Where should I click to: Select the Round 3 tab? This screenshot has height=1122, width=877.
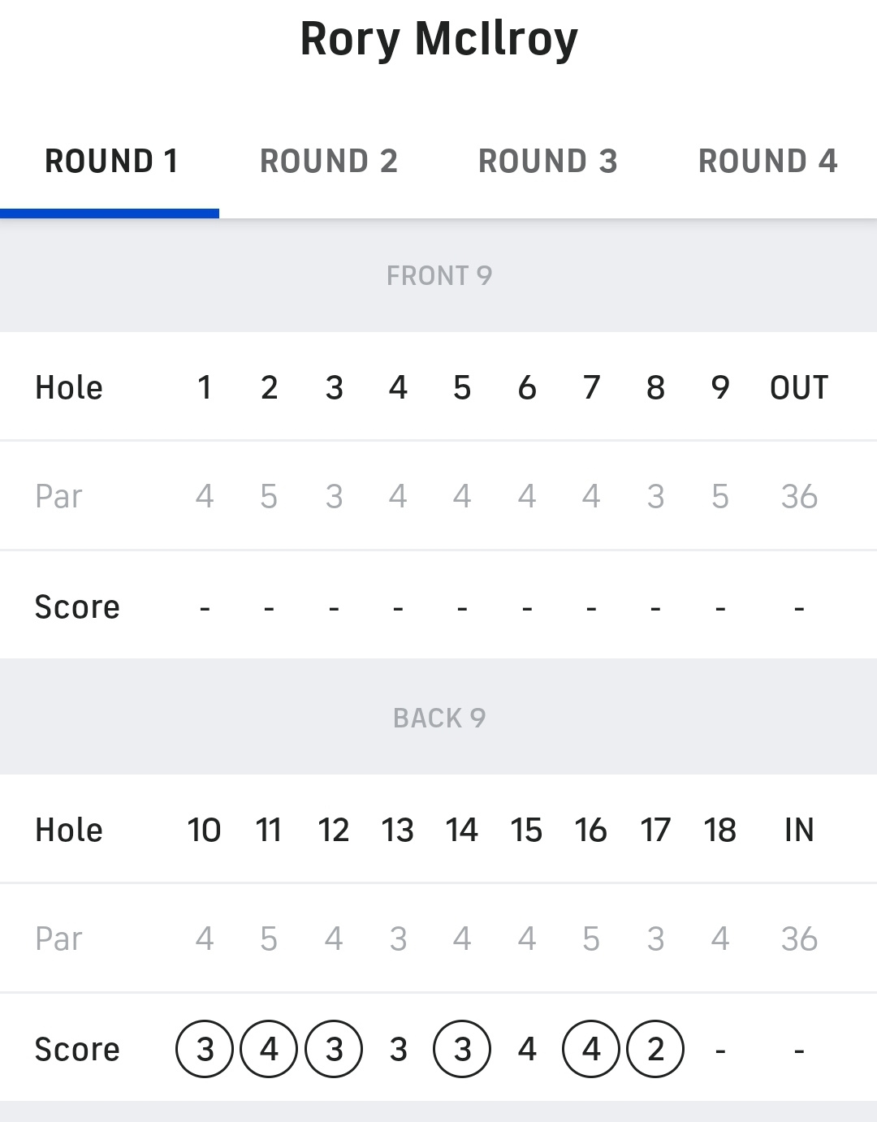click(x=548, y=162)
